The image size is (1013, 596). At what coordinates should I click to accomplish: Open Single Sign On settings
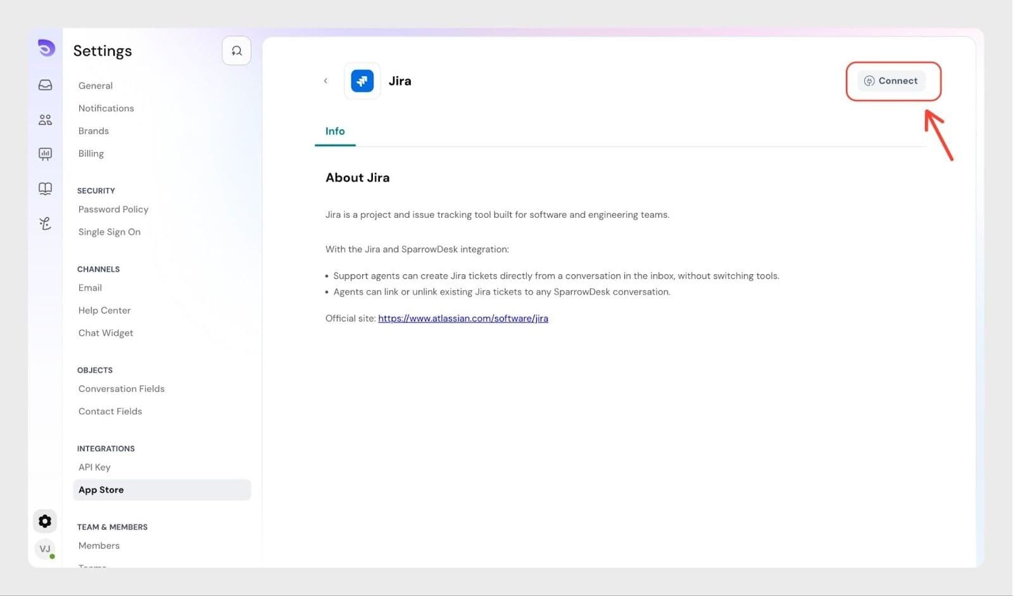110,232
